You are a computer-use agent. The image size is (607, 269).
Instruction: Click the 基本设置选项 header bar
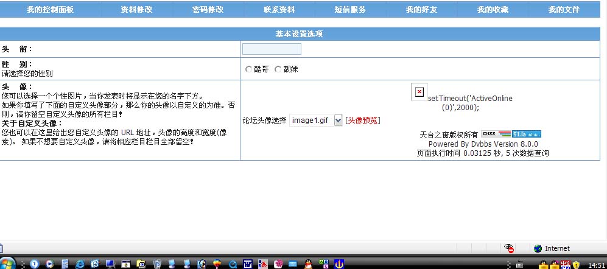point(300,34)
